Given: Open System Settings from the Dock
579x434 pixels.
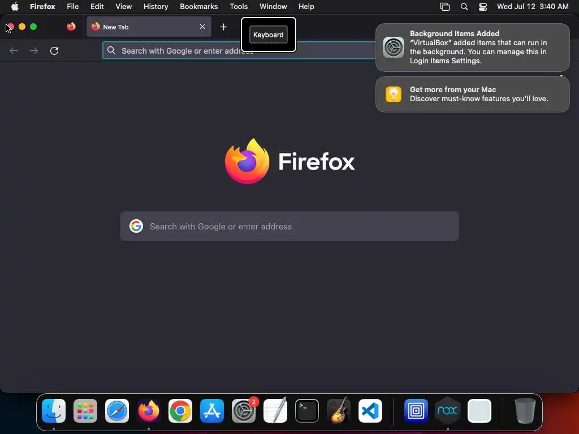Looking at the screenshot, I should tap(244, 411).
